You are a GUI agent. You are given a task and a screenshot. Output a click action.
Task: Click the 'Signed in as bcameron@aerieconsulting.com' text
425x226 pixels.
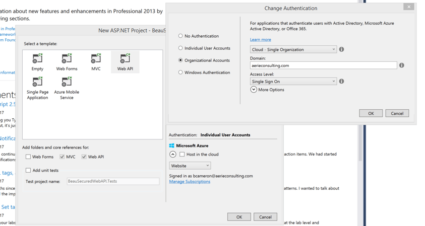coord(211,176)
